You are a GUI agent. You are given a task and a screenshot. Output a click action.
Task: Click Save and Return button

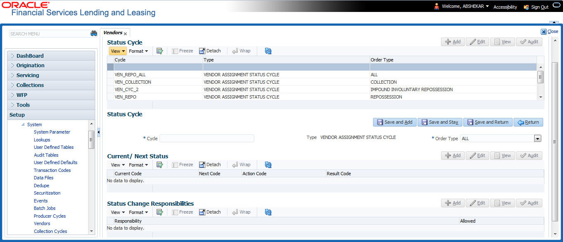coord(488,122)
